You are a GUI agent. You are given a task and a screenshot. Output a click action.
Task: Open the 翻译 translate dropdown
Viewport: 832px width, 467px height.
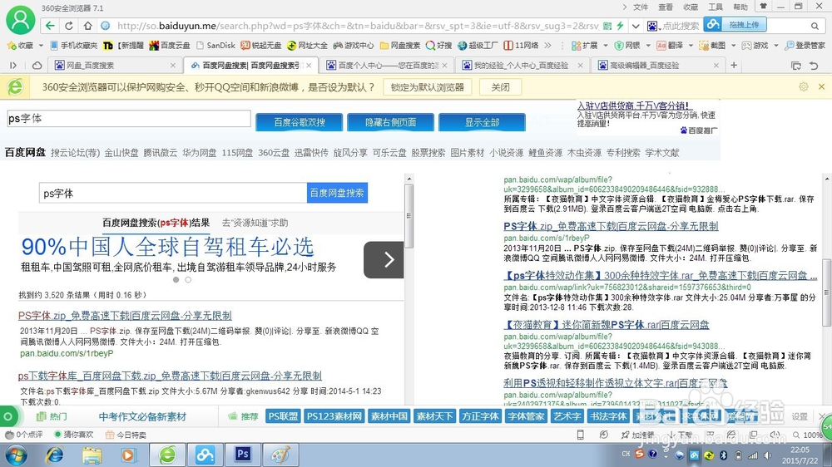675,46
